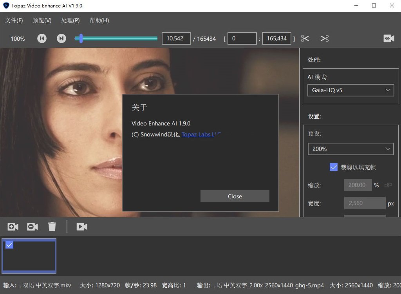
Task: Click the current frame number input field
Action: (176, 38)
